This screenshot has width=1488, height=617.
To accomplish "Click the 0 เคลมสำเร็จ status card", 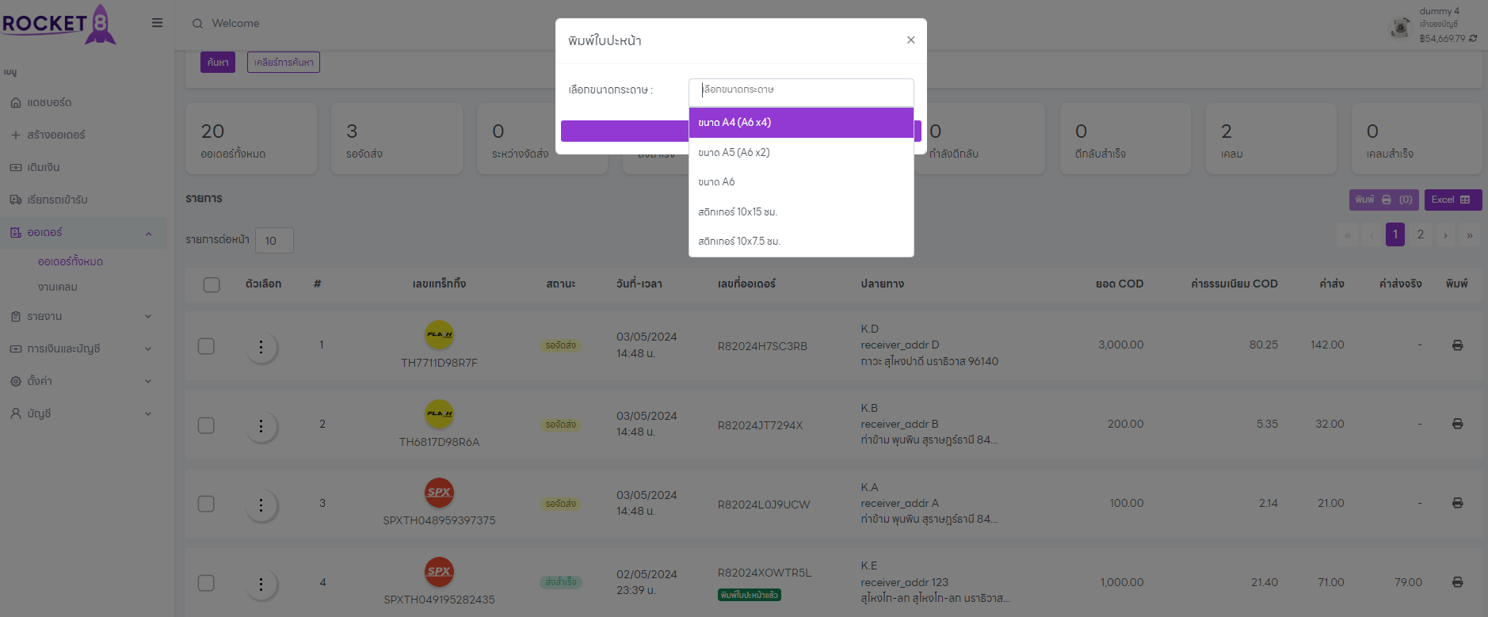I will tap(1417, 139).
